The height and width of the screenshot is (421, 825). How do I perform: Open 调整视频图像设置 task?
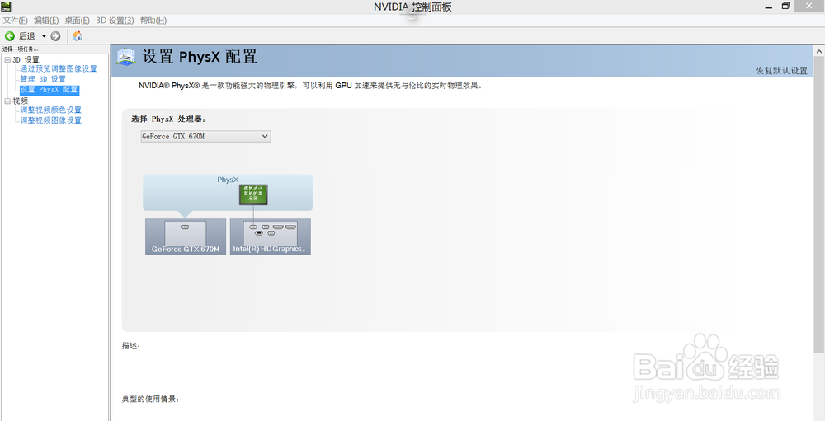coord(51,120)
